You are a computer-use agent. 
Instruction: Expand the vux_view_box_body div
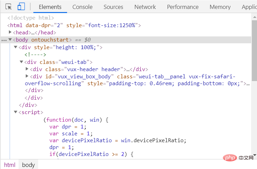[x=27, y=76]
